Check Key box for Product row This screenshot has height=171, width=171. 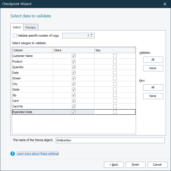[x=115, y=61]
